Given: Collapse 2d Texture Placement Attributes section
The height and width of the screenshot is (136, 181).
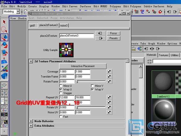Looking at the screenshot, I should [x=31, y=61].
